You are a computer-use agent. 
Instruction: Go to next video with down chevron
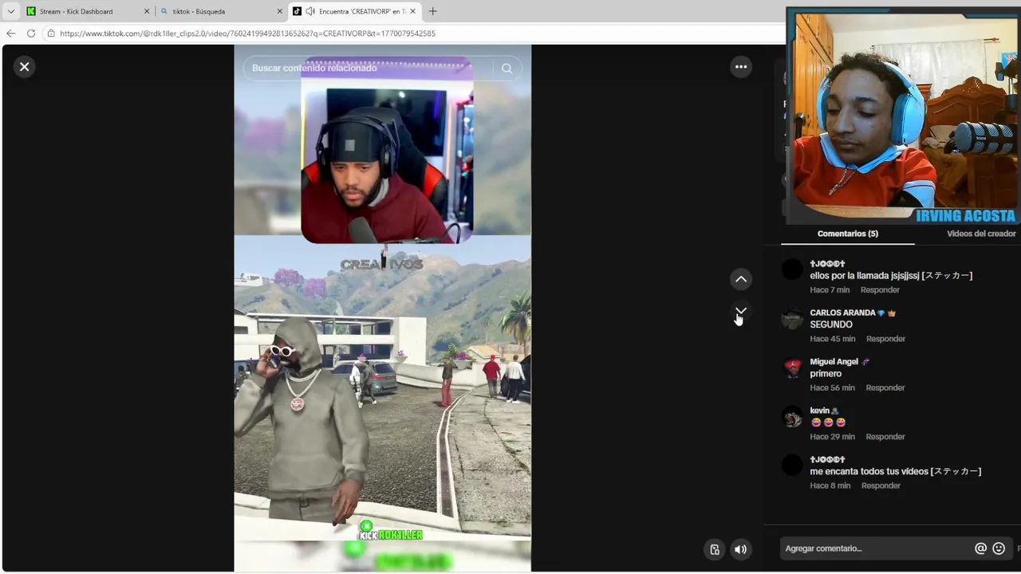pos(741,311)
